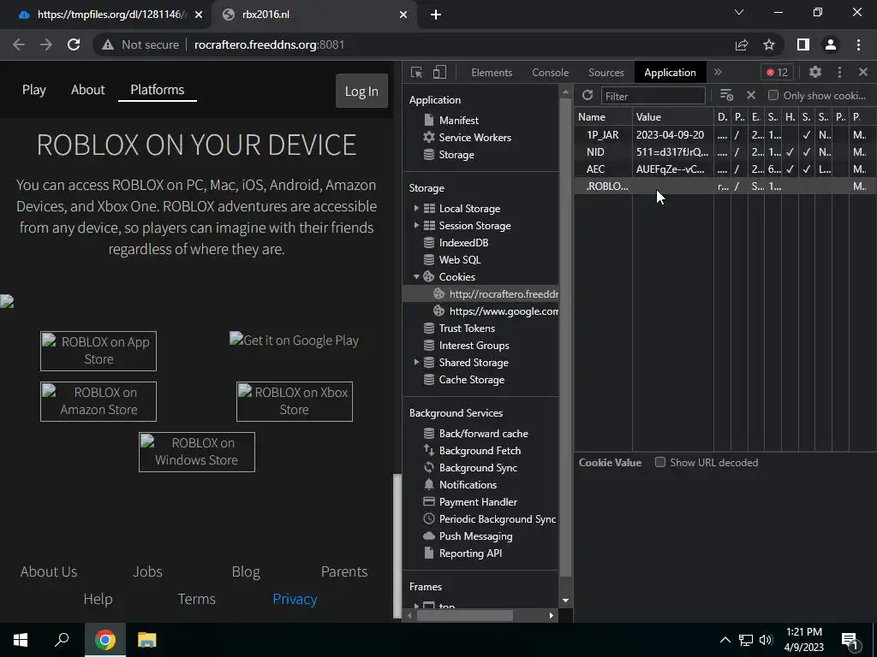Expand the top frame node
877x657 pixels.
416,606
